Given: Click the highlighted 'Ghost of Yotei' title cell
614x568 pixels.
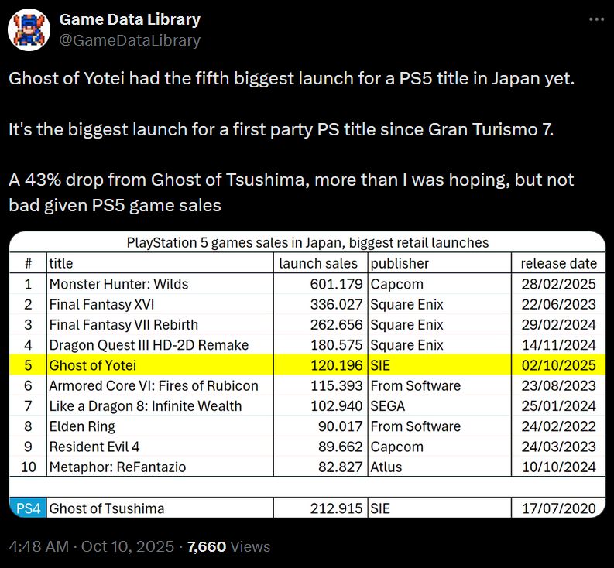Looking at the screenshot, I should coord(160,365).
